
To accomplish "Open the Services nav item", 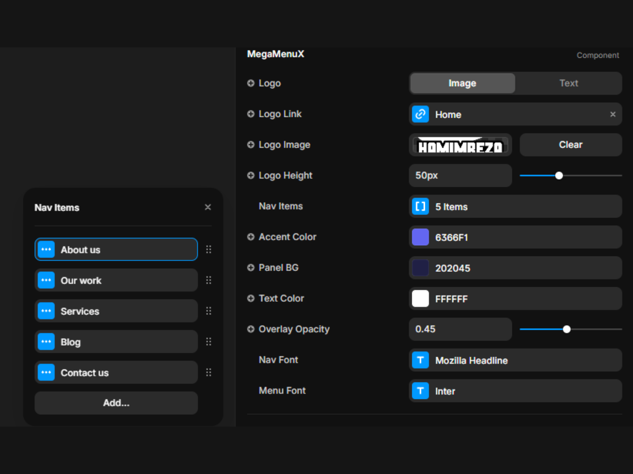I will 116,311.
